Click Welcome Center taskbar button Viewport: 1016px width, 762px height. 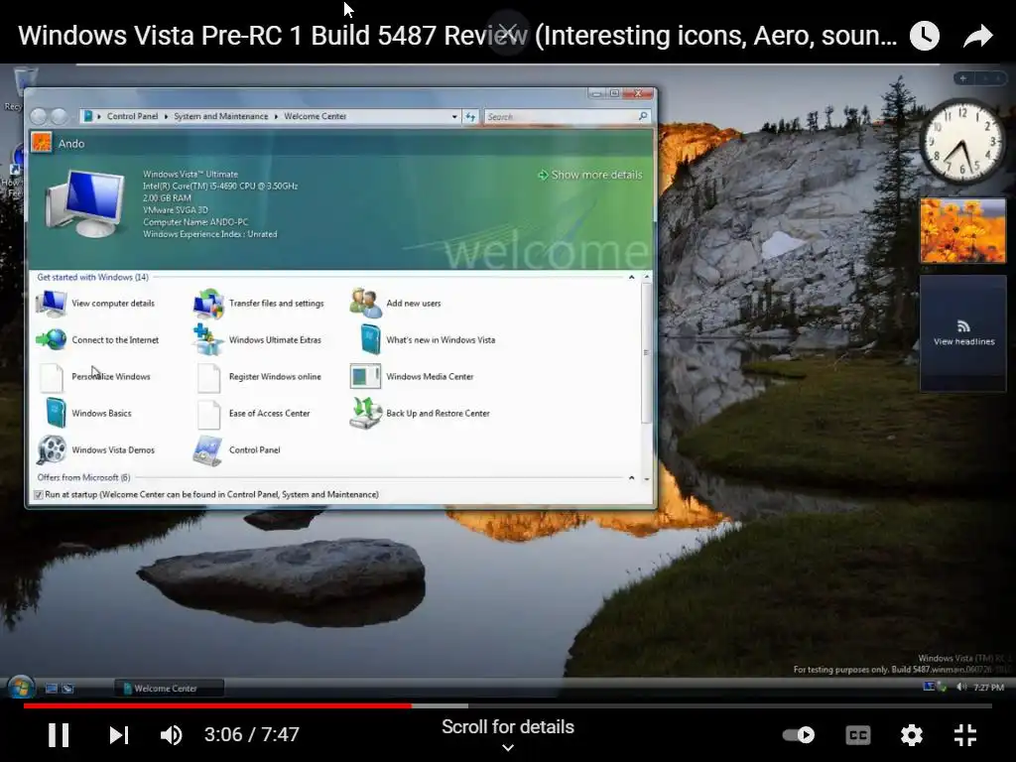pyautogui.click(x=169, y=689)
